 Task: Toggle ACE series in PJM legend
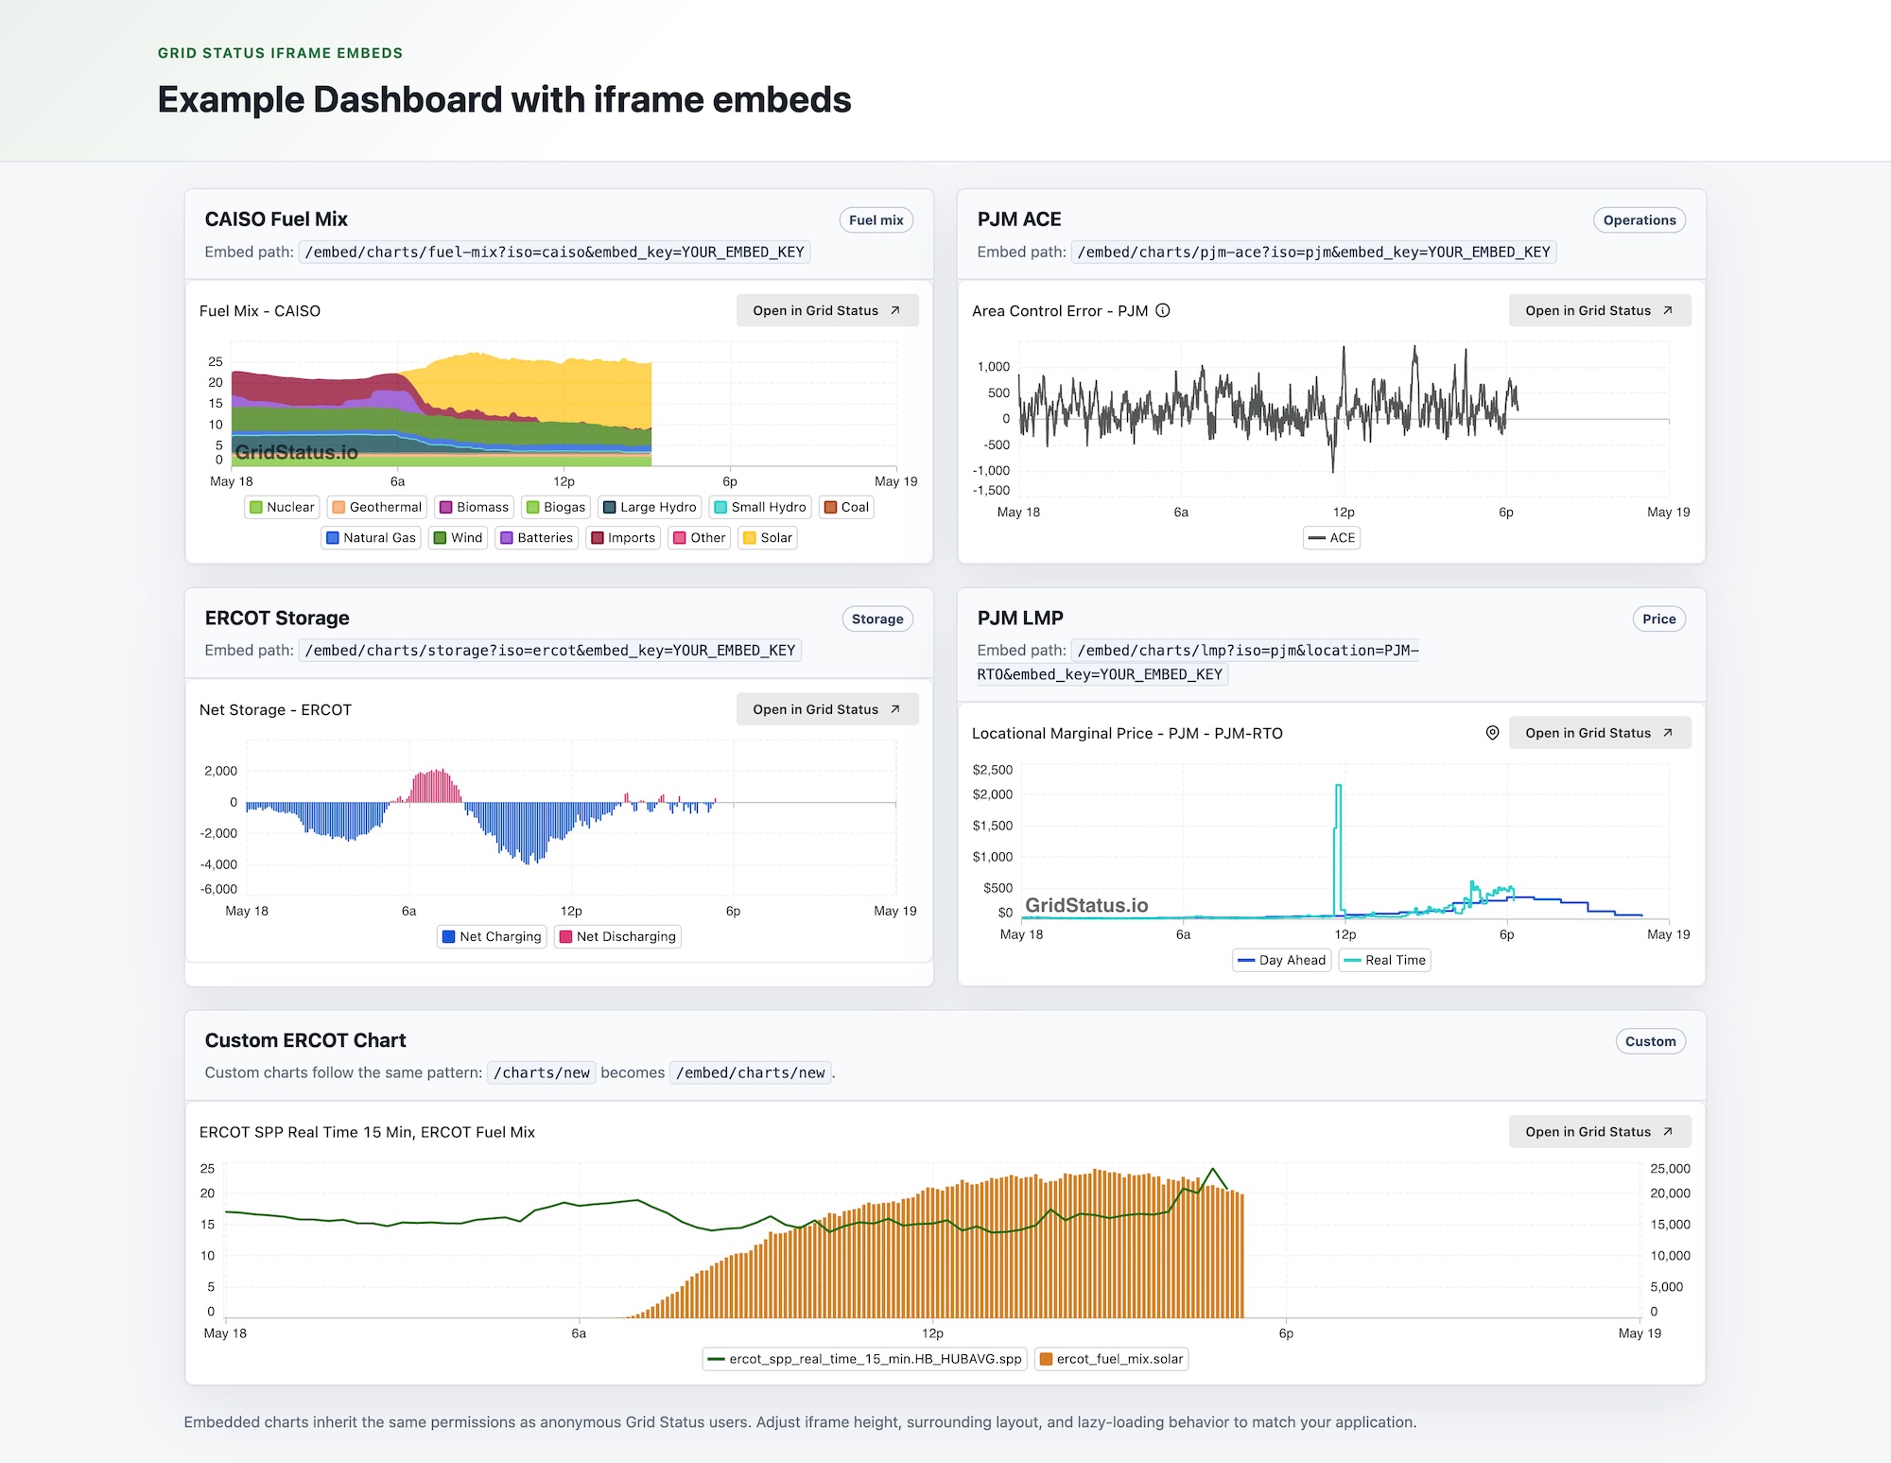1331,537
